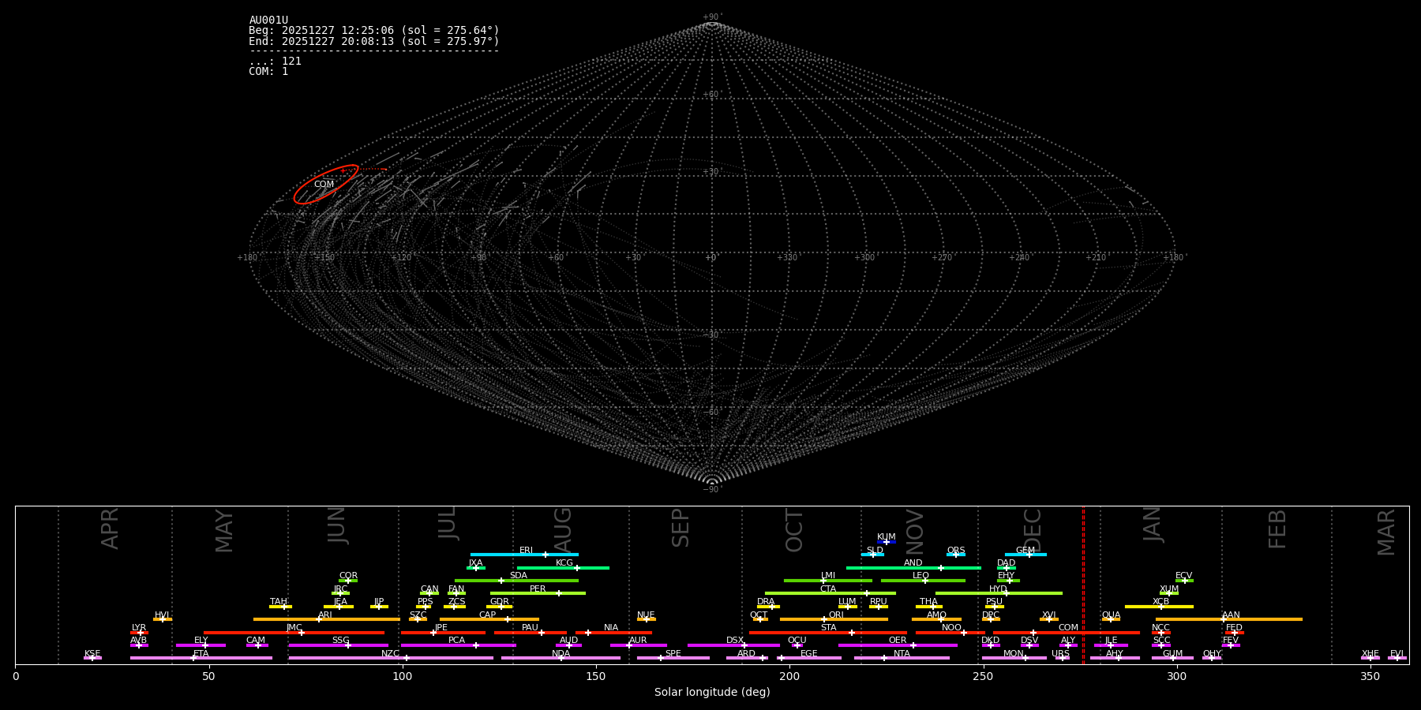
Task: Click the COR shower label
Action: point(348,576)
